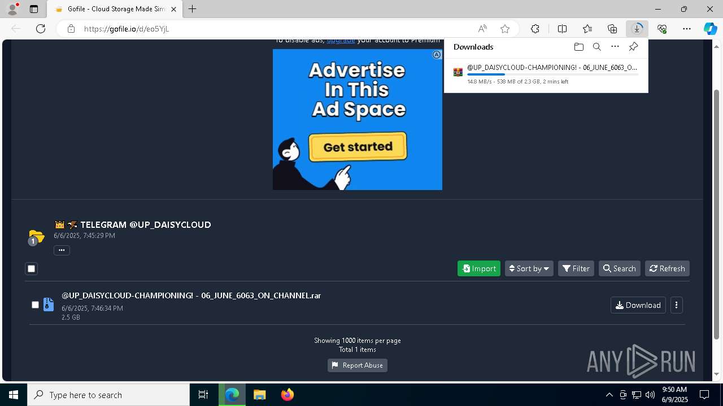Launch Firefox from the taskbar

click(x=287, y=395)
